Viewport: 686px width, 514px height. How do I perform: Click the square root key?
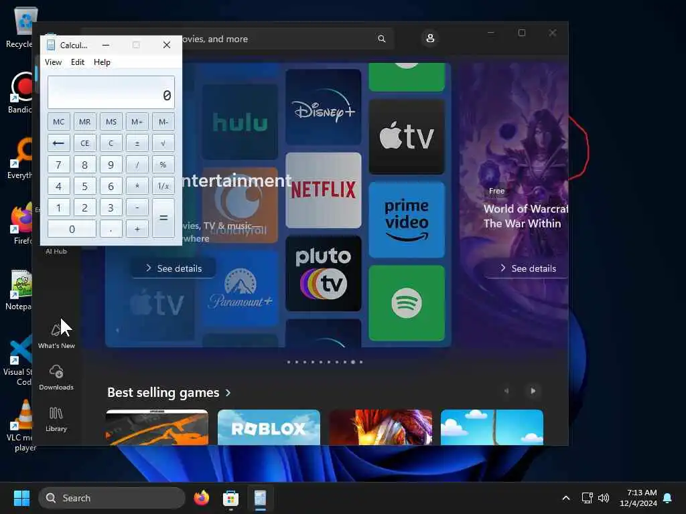(x=163, y=143)
